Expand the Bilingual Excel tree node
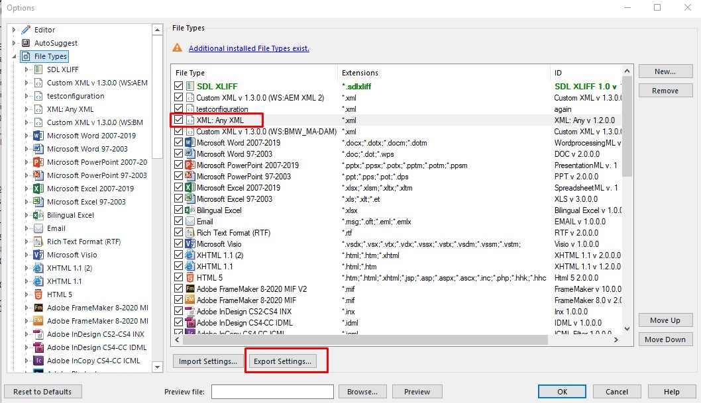Image resolution: width=701 pixels, height=403 pixels. [27, 215]
